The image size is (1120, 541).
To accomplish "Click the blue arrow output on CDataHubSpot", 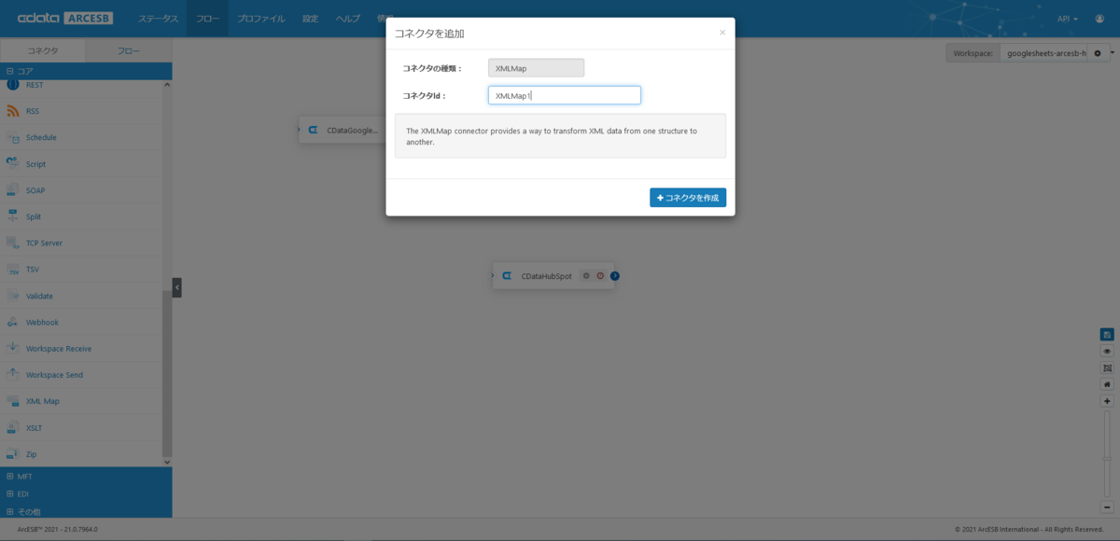I will pyautogui.click(x=615, y=276).
